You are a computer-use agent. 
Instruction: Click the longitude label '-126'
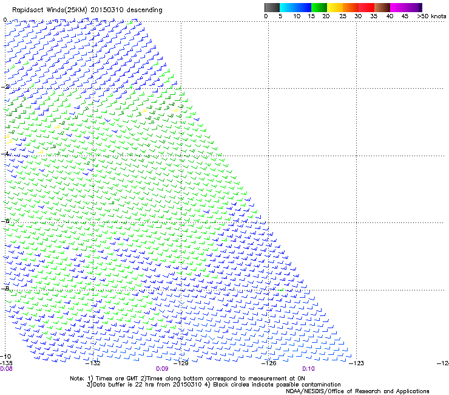coord(269,363)
